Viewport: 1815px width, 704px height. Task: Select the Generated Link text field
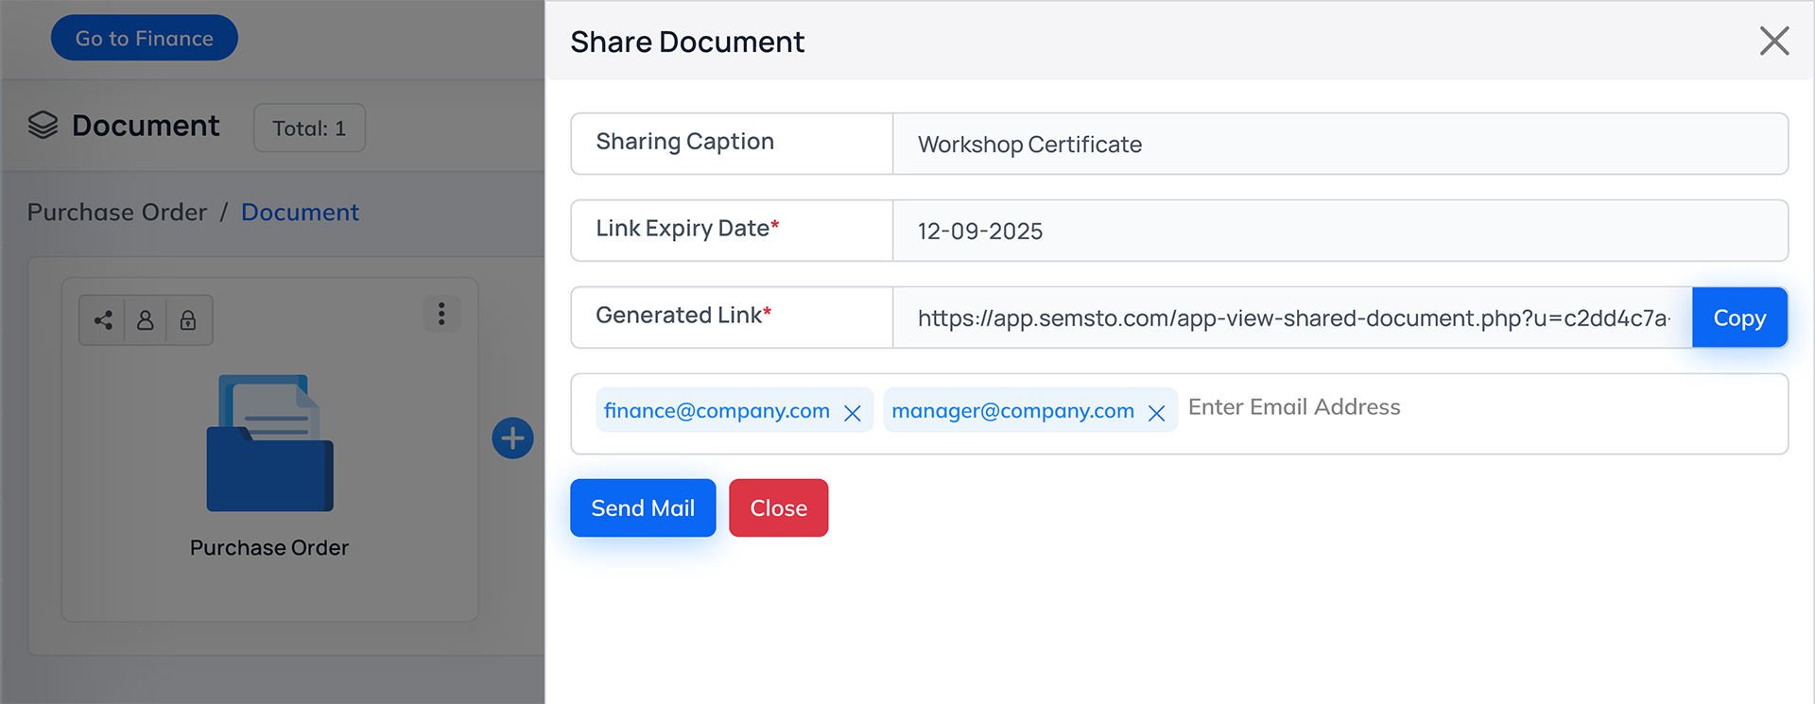1291,318
